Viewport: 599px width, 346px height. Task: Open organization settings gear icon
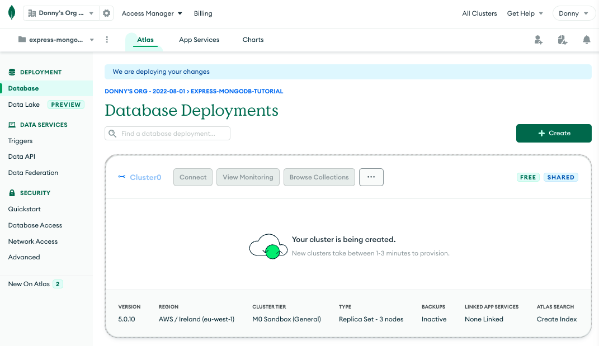click(x=107, y=13)
